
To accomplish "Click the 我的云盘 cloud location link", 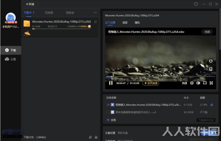I will click(x=123, y=133).
